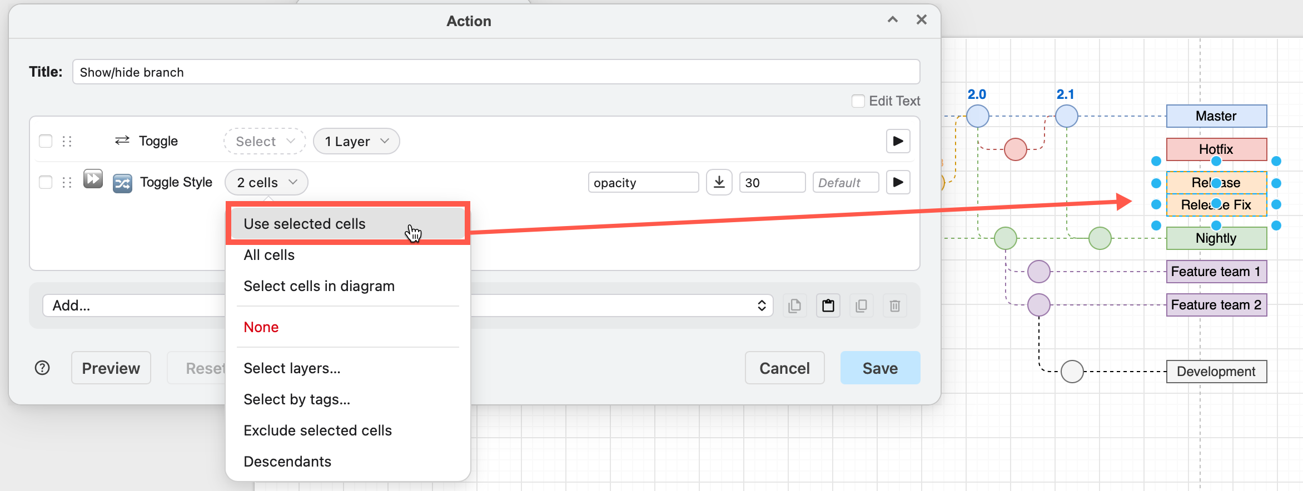This screenshot has width=1303, height=491.
Task: Run the Toggle Style action play button
Action: (898, 182)
